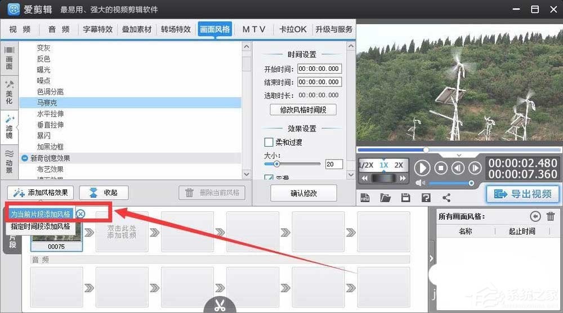Click the settings panel scroll-up arrow
This screenshot has width=563, height=313.
pyautogui.click(x=351, y=46)
